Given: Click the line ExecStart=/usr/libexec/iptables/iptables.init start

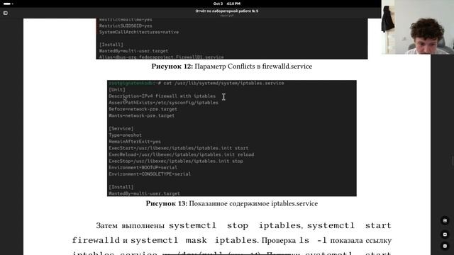Looking at the screenshot, I should click(178, 148).
